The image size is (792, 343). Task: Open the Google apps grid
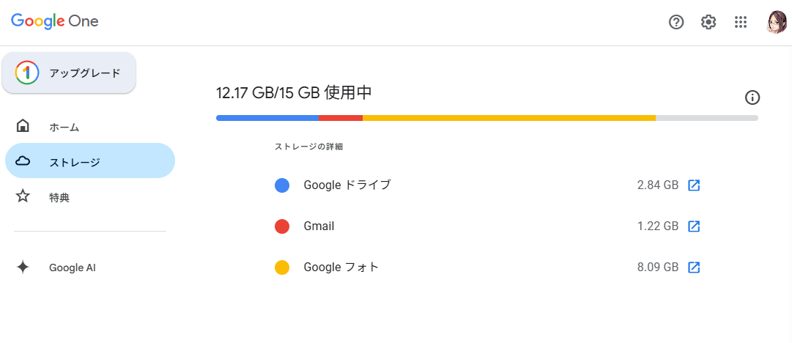point(741,22)
